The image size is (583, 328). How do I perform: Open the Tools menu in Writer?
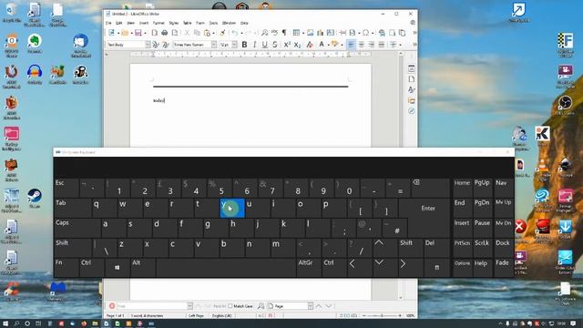(x=213, y=23)
